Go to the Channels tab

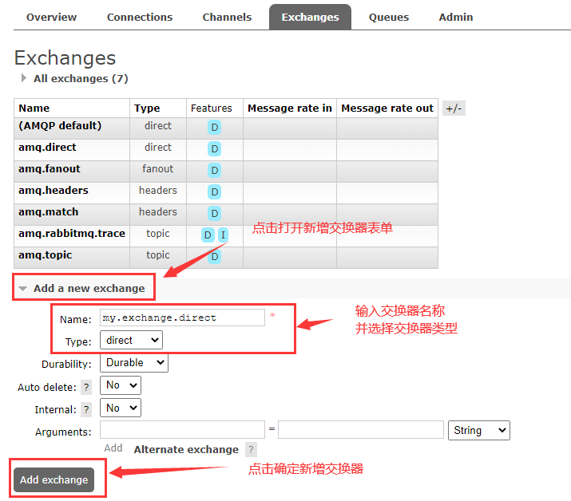pos(227,17)
